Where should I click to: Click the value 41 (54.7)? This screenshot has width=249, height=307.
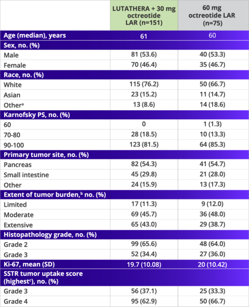coord(213,164)
